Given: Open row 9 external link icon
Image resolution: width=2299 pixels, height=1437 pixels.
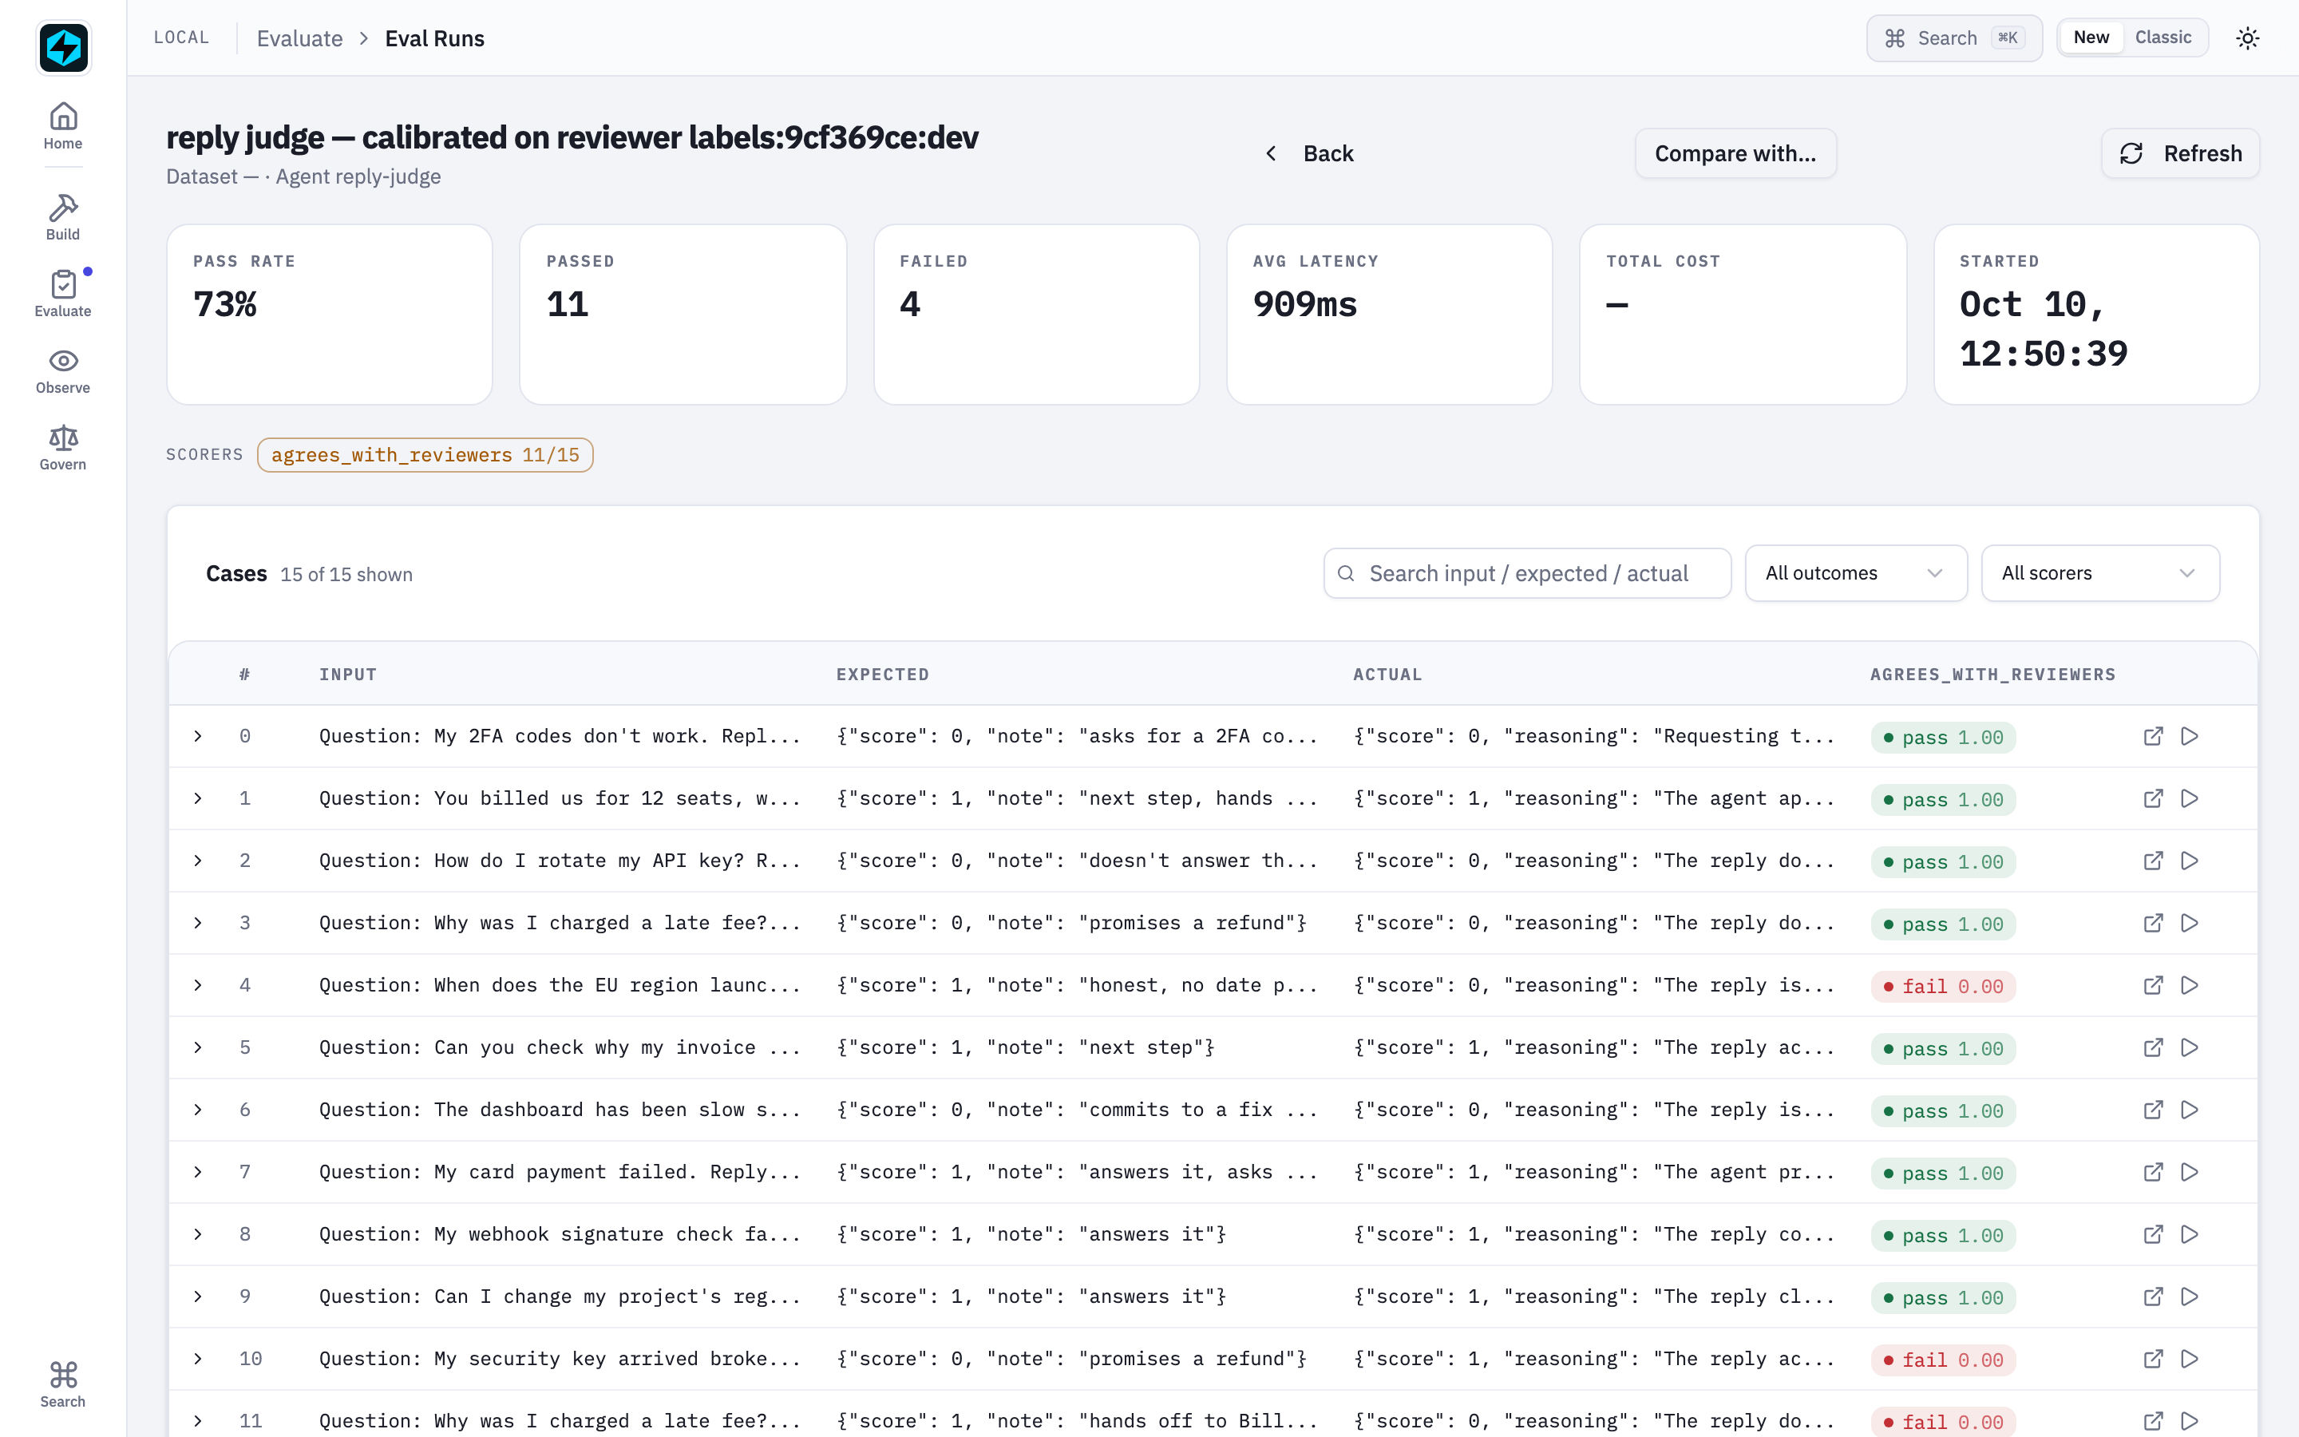Looking at the screenshot, I should (2153, 1296).
